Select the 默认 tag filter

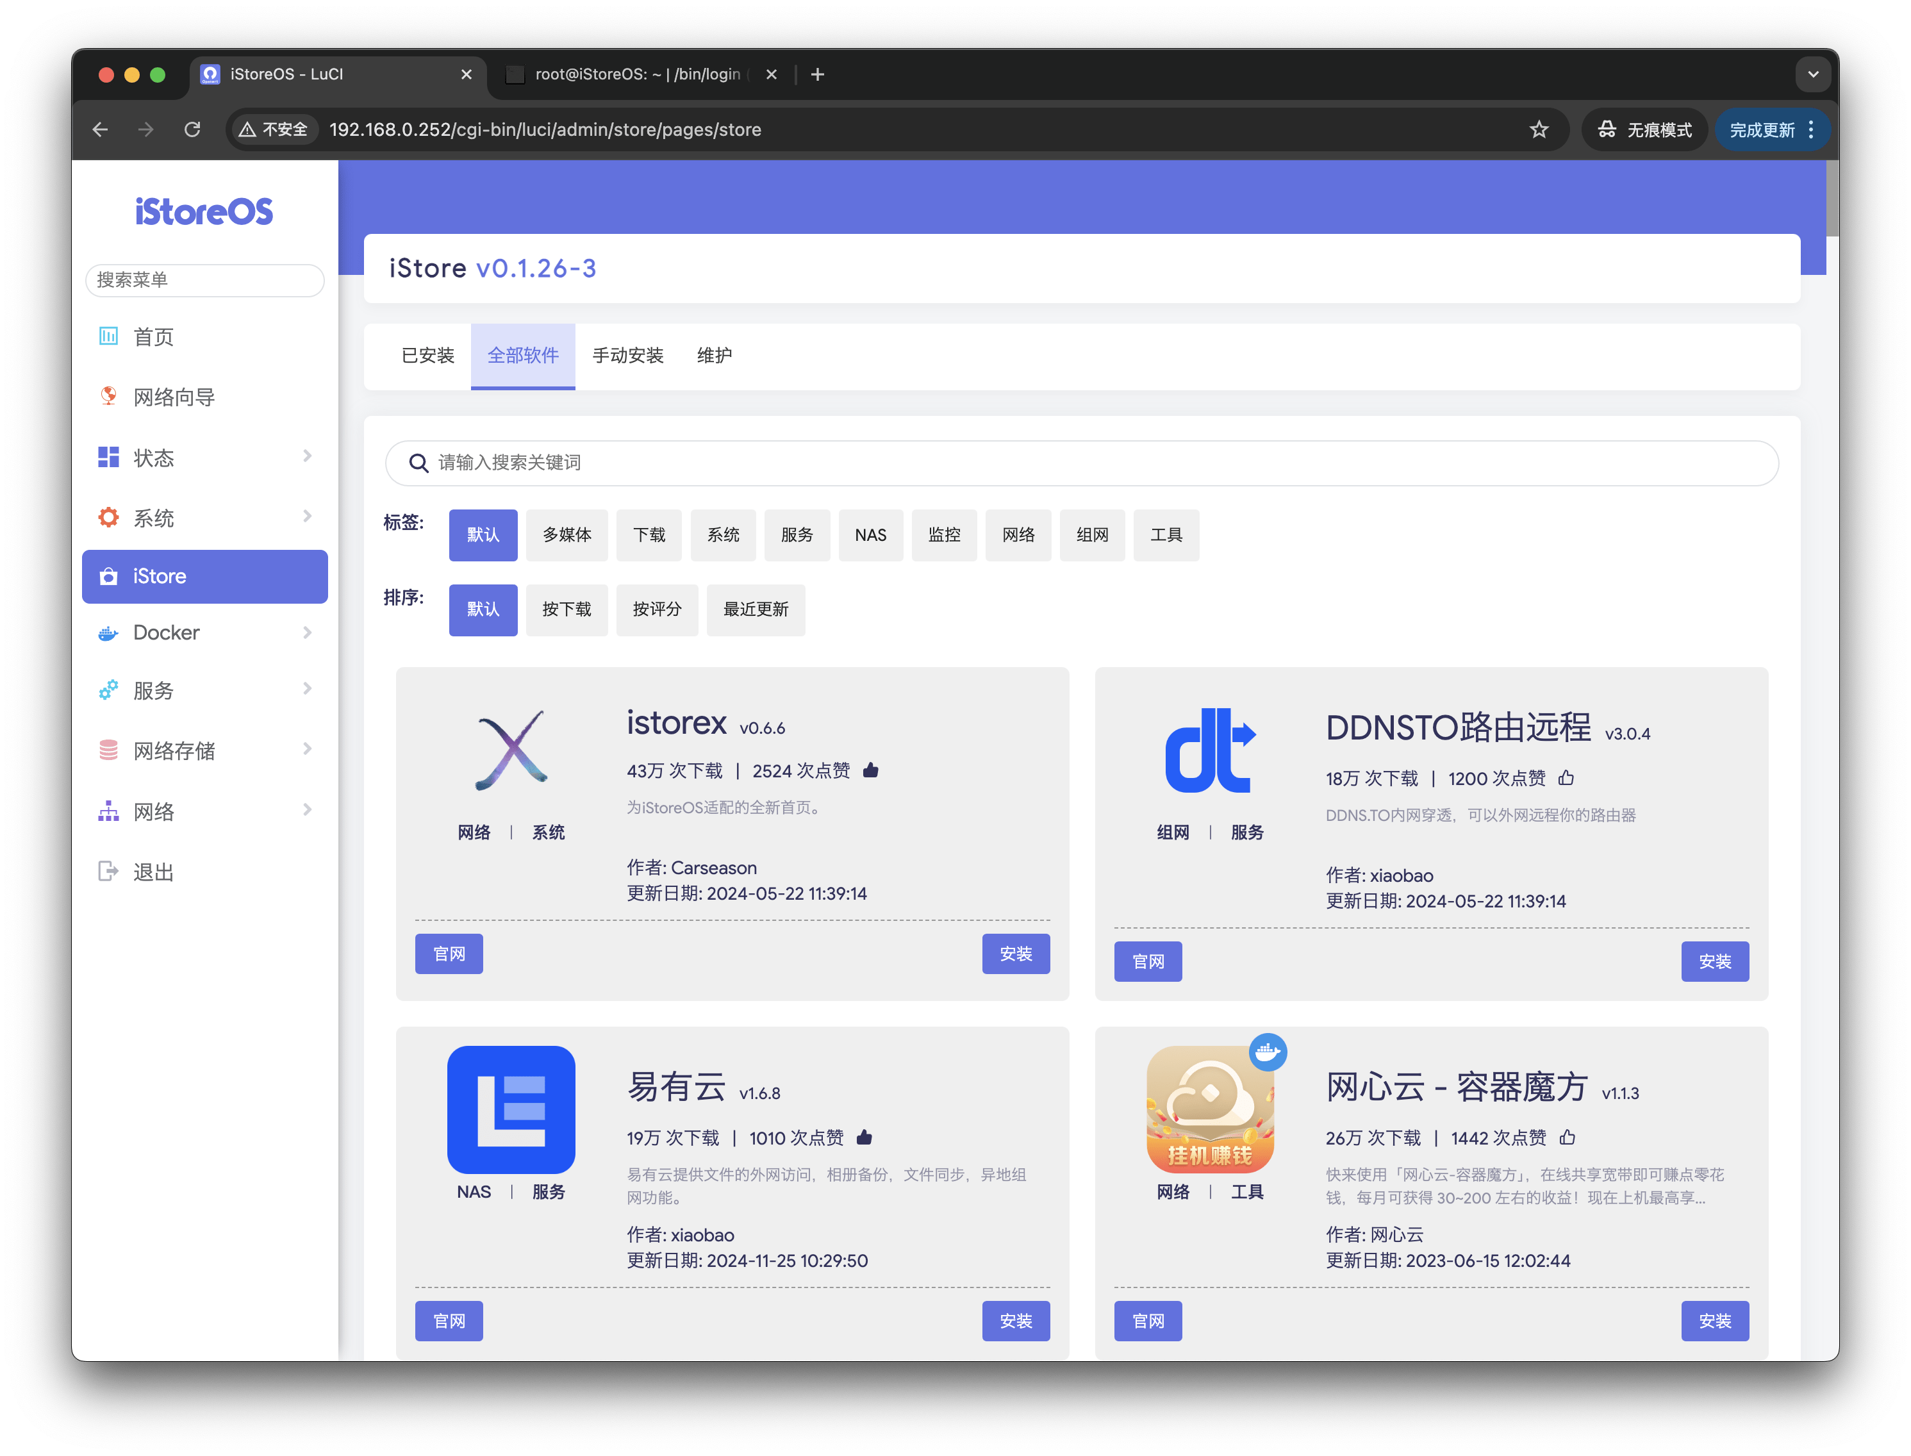[483, 534]
